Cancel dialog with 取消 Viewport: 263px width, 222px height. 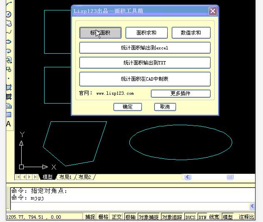click(165, 107)
